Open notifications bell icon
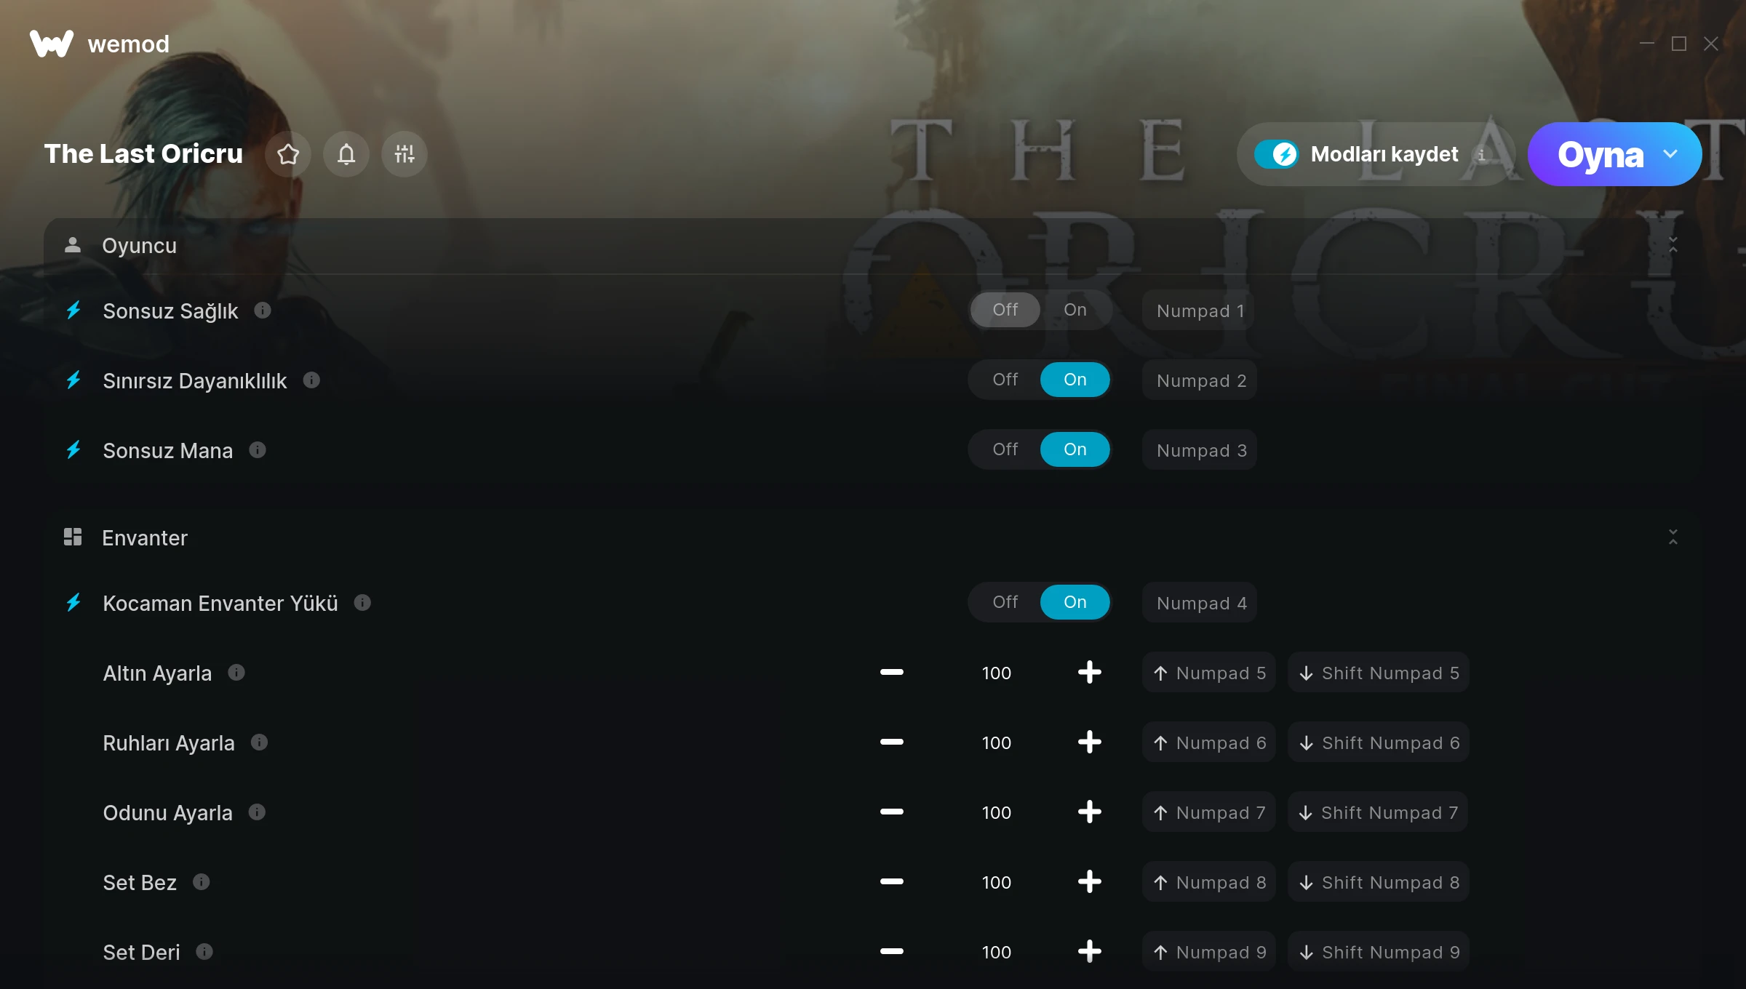 click(346, 154)
